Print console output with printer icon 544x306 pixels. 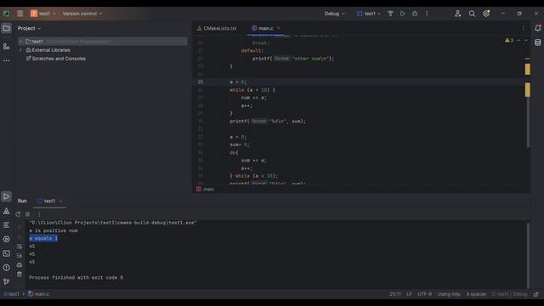[x=19, y=264]
